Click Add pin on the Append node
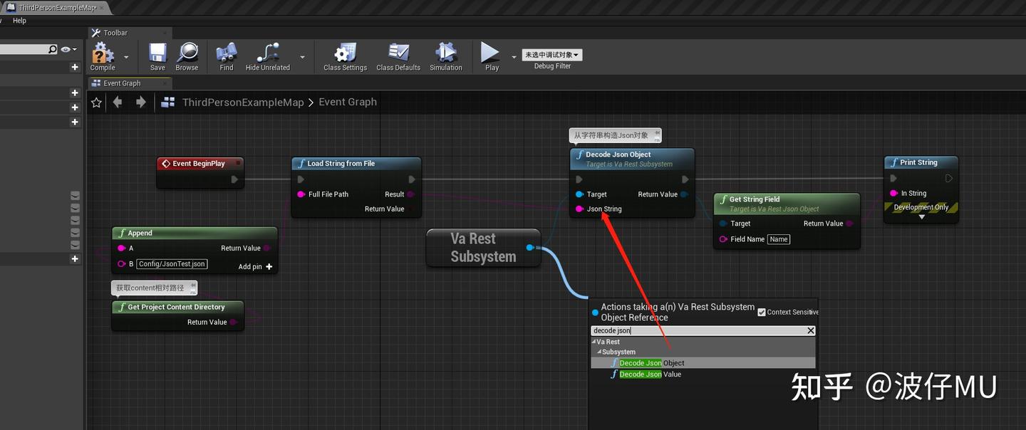The image size is (1026, 430). tap(249, 266)
